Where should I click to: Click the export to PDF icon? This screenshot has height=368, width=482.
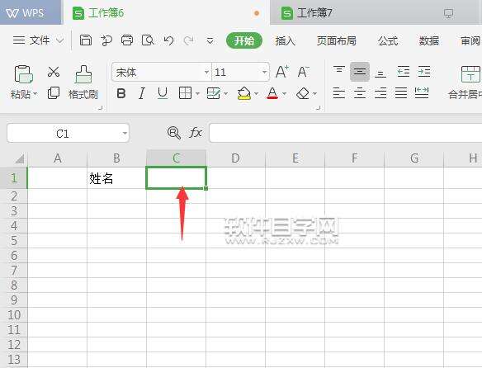106,40
